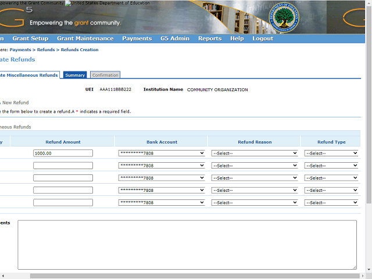This screenshot has height=279, width=372.
Task: Click the Refunds breadcrumb link
Action: pos(46,50)
